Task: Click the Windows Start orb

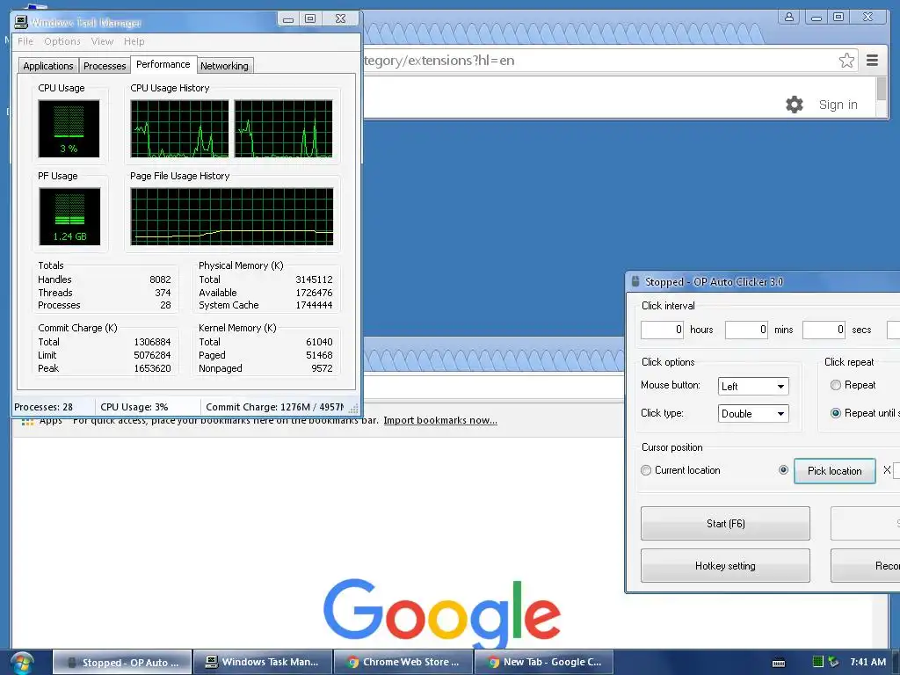Action: (22, 664)
